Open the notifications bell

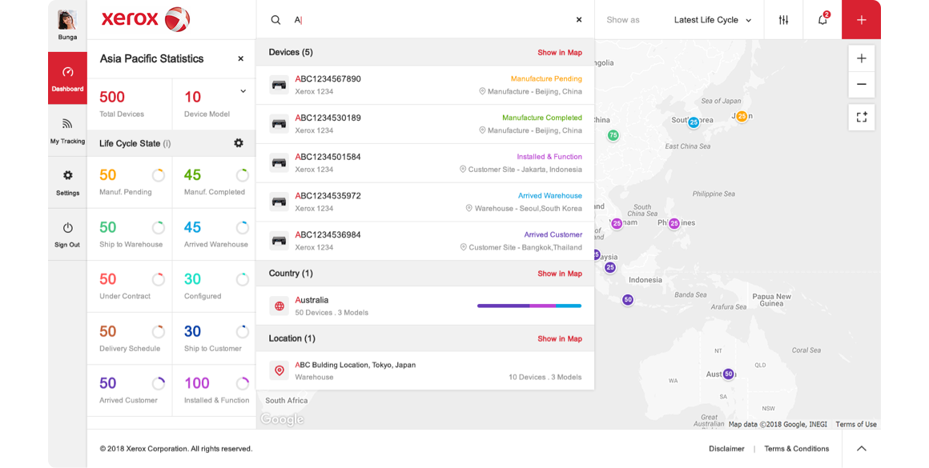(822, 19)
